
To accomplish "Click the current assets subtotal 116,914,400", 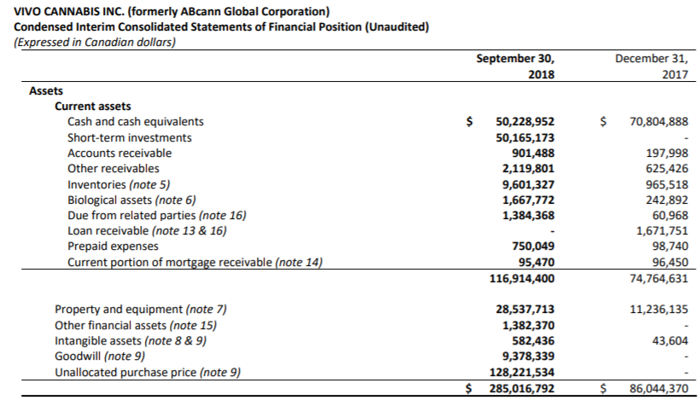I will click(521, 278).
